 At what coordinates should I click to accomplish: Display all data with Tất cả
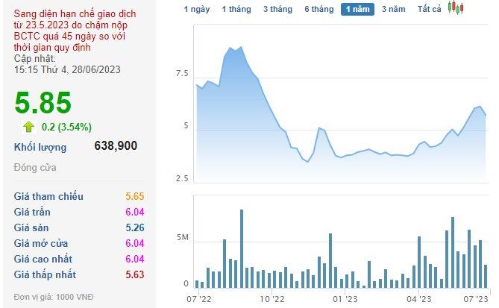(x=430, y=9)
